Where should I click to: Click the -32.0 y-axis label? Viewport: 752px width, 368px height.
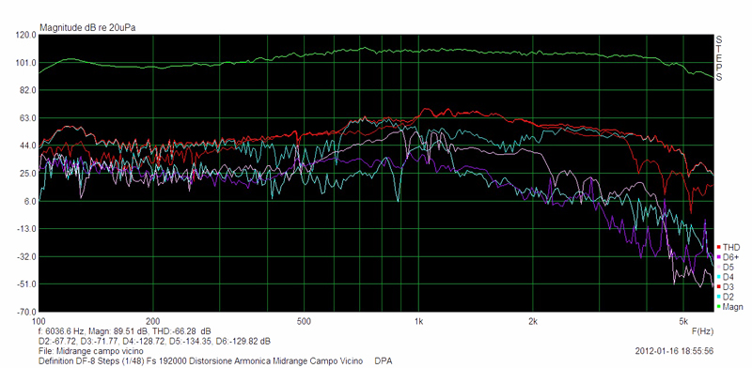[27, 257]
